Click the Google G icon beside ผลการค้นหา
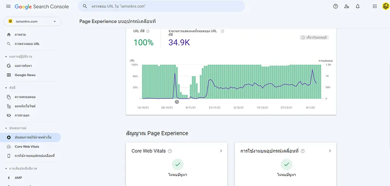 click(9, 66)
